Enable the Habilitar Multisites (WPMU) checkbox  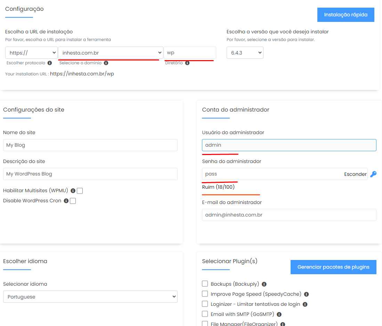click(x=80, y=190)
